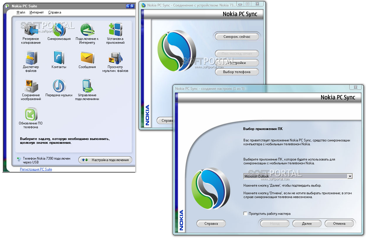366x238 pixels.
Task: Open the Справка menu in PC Suite
Action: (x=55, y=12)
